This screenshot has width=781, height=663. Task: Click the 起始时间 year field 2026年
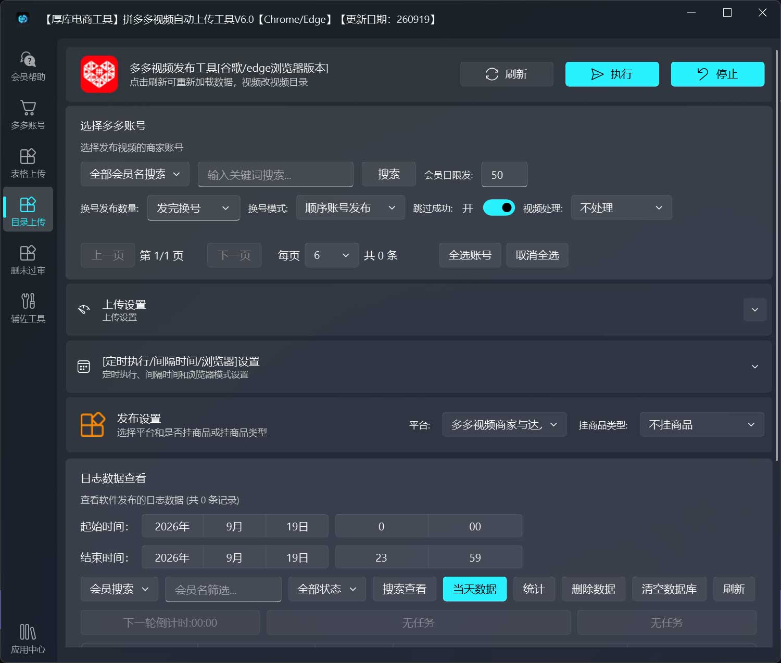click(172, 526)
